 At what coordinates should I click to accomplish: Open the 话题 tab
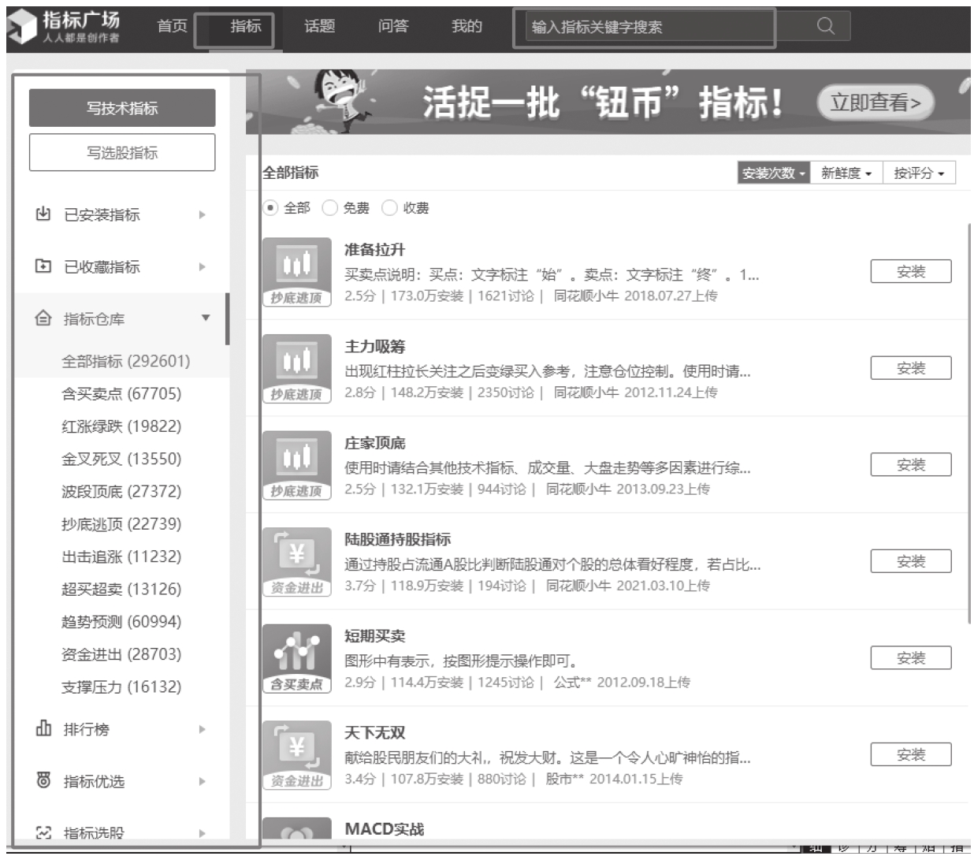pos(320,26)
